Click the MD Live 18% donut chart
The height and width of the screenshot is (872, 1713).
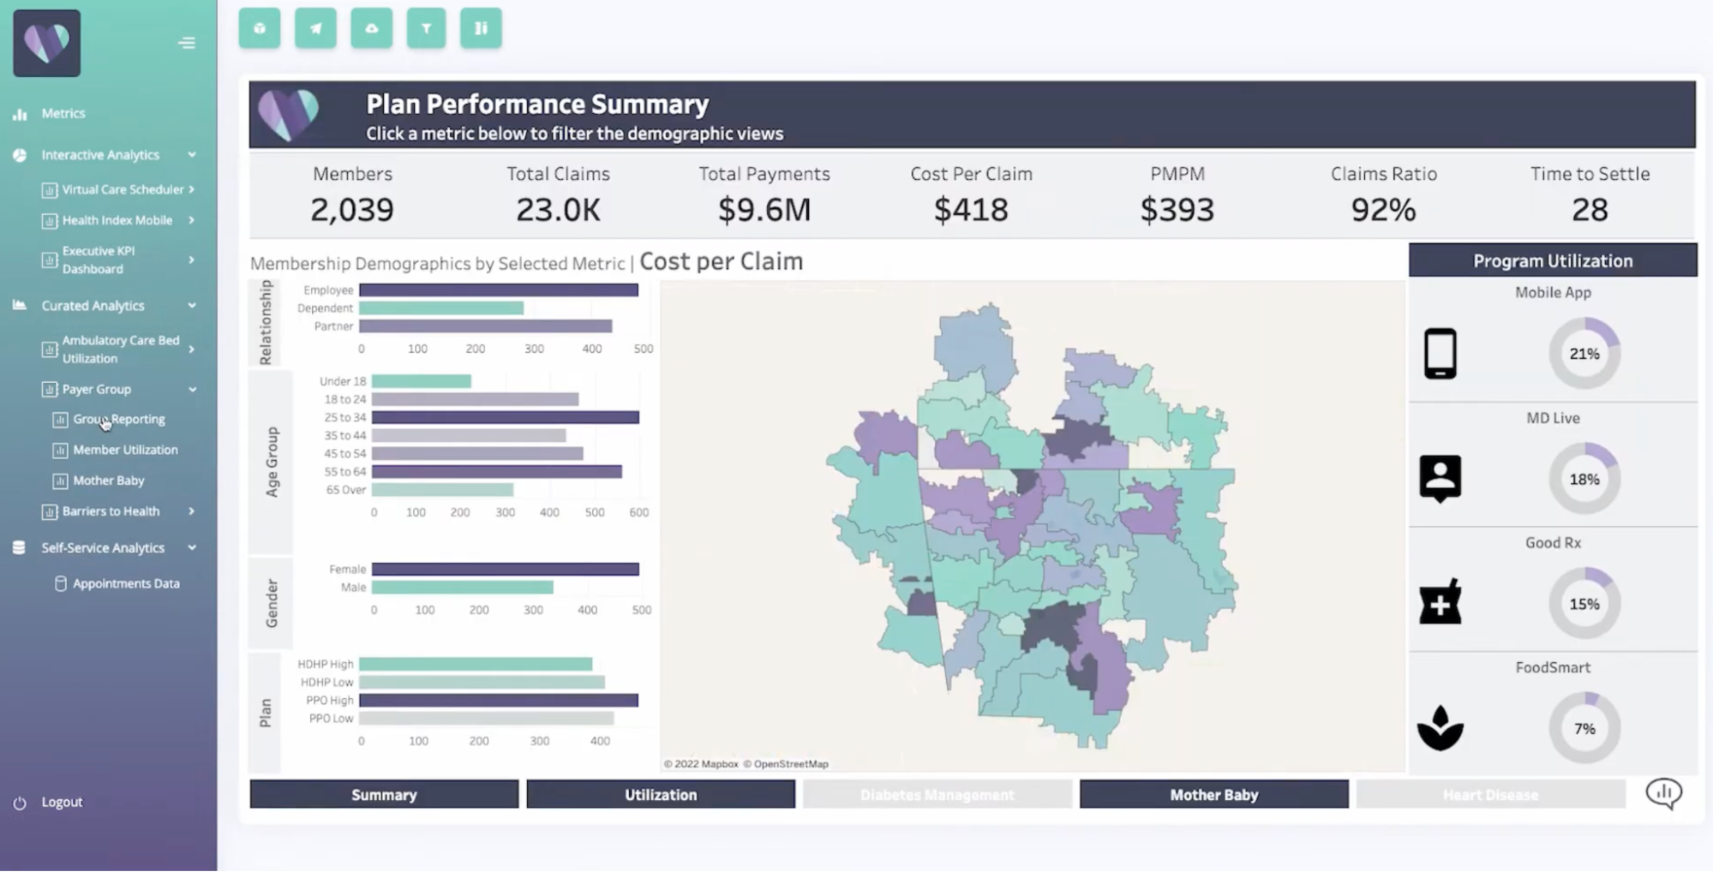[1584, 479]
